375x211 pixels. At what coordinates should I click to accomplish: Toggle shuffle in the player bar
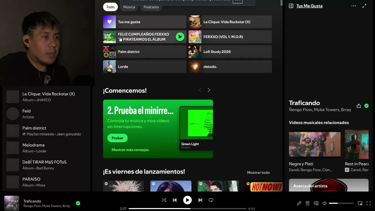point(164,200)
